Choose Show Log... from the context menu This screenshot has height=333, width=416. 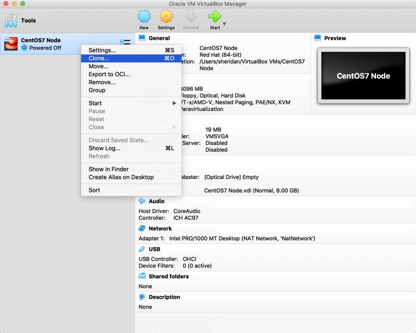point(132,148)
